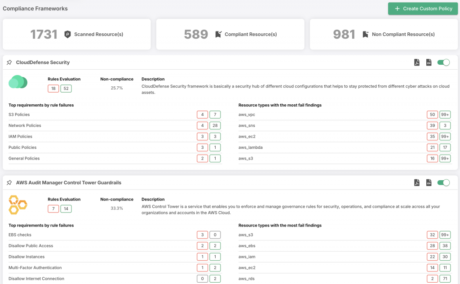The height and width of the screenshot is (284, 460).
Task: Click passed count badge for aws_lambda
Action: (x=445, y=147)
